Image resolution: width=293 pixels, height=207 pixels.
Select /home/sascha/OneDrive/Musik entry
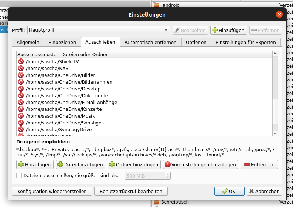point(144,116)
